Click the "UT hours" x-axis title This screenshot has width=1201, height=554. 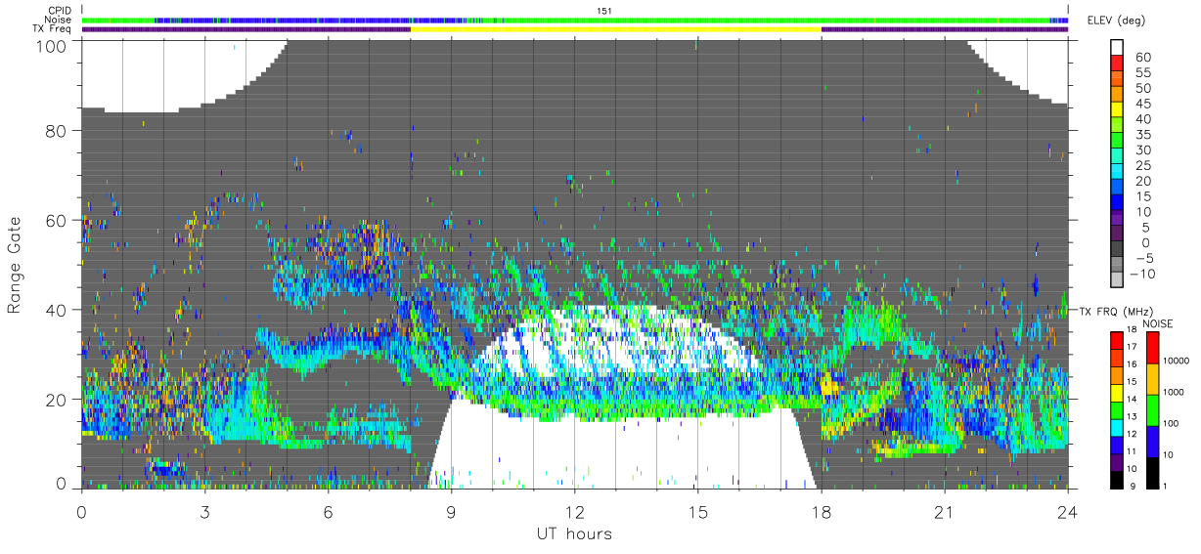(574, 533)
